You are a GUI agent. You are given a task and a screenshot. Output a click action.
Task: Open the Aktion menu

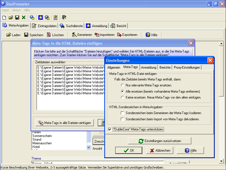16,10
